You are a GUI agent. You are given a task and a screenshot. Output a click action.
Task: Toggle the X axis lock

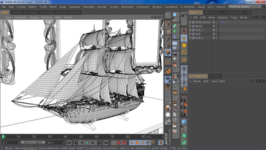(x=184, y=68)
